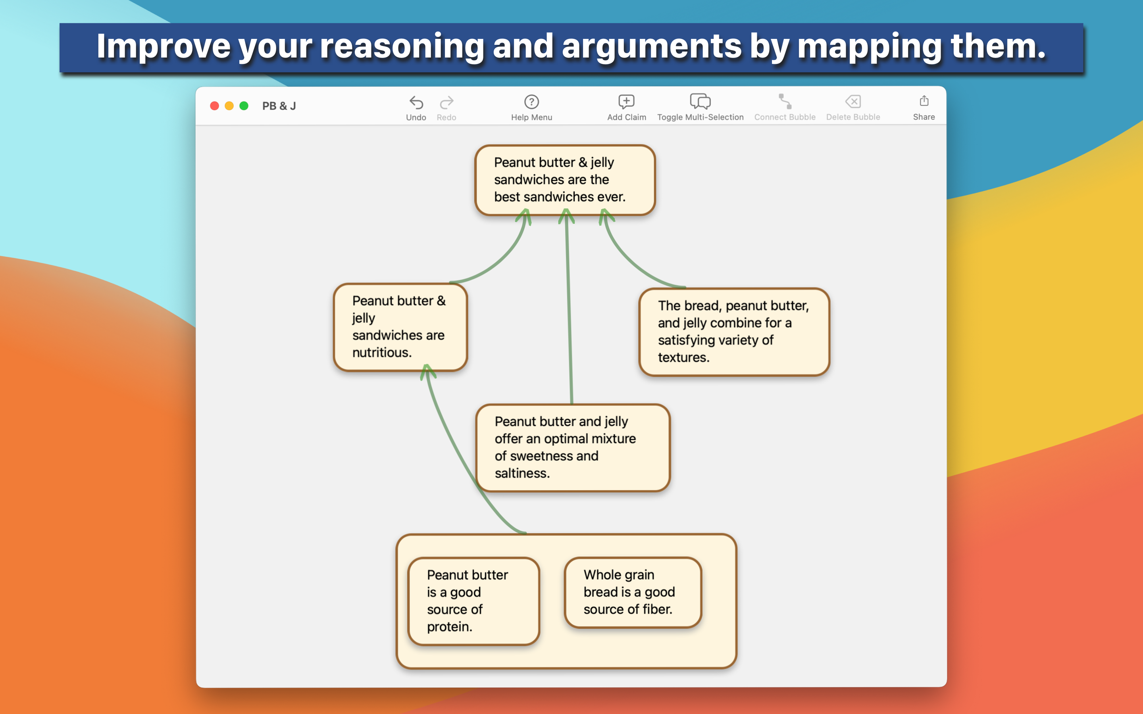Toggle Multi-Selection mode
The image size is (1143, 714).
click(700, 102)
